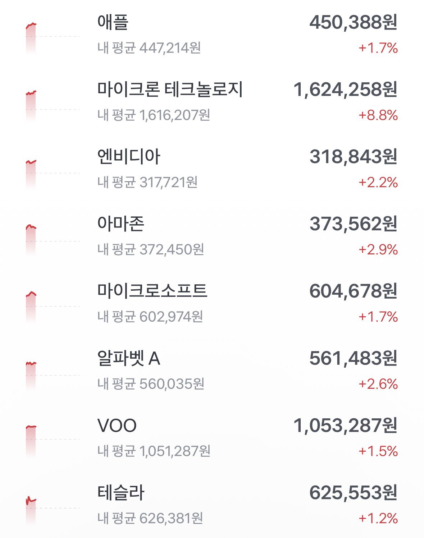Open the 마이크로소프트 mini chart thumbnail
The width and height of the screenshot is (424, 538).
pyautogui.click(x=53, y=307)
